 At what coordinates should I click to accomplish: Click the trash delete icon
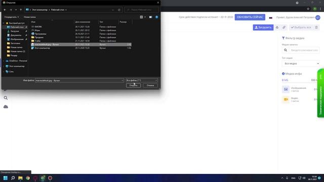[x=316, y=27]
